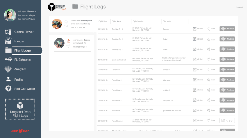Click the Control Tower icon

8,32
